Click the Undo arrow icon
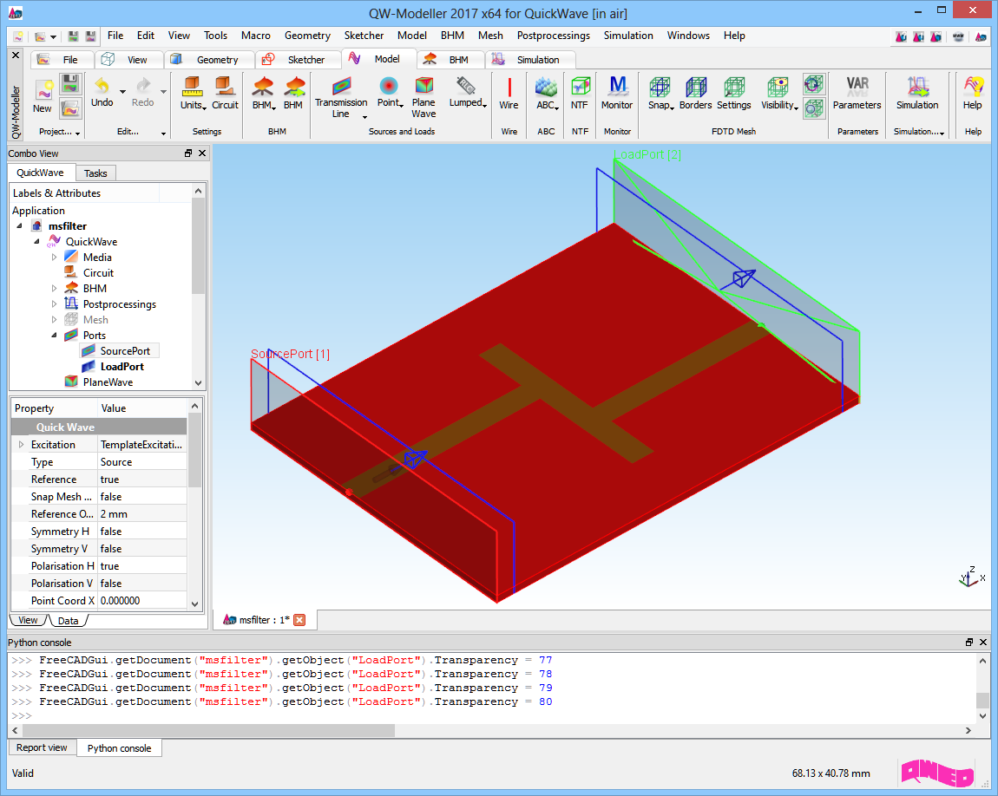 [x=102, y=85]
